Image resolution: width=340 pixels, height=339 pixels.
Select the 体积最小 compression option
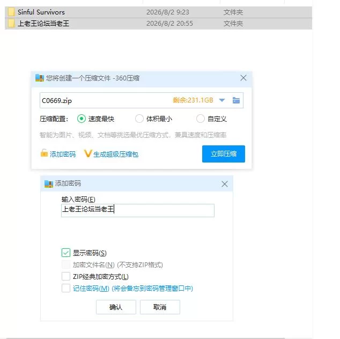139,119
